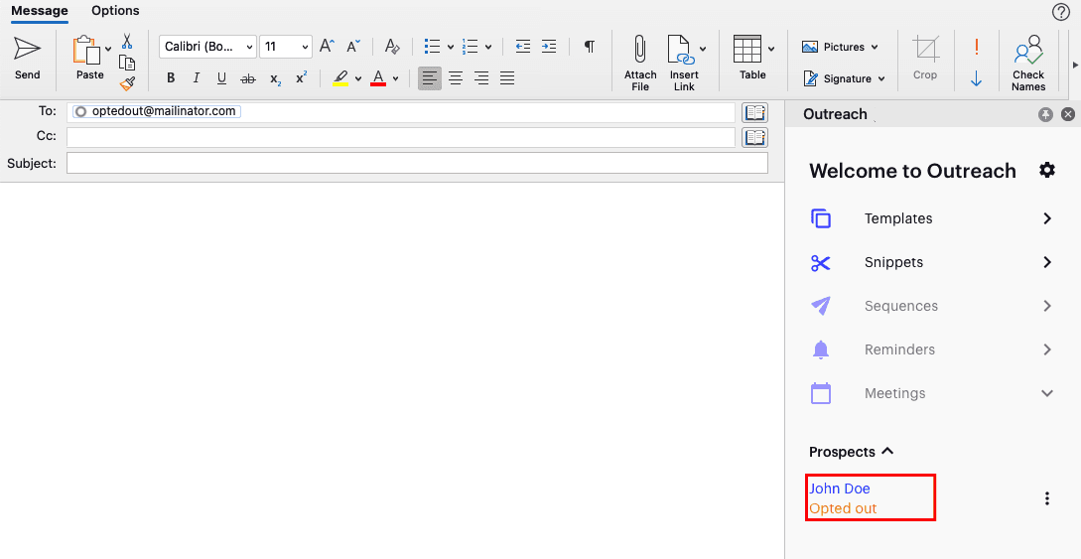Image resolution: width=1081 pixels, height=559 pixels.
Task: Open address book next to To field
Action: pos(754,112)
